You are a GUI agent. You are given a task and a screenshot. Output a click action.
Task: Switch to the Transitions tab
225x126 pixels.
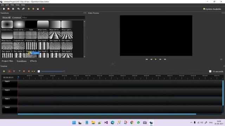pos(21,61)
